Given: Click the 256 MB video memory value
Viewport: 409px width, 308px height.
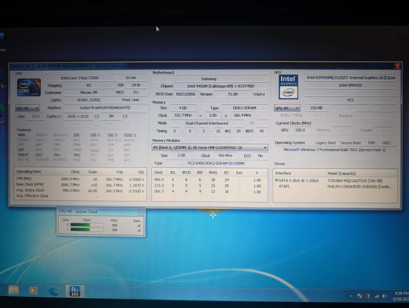Looking at the screenshot, I should [316, 108].
